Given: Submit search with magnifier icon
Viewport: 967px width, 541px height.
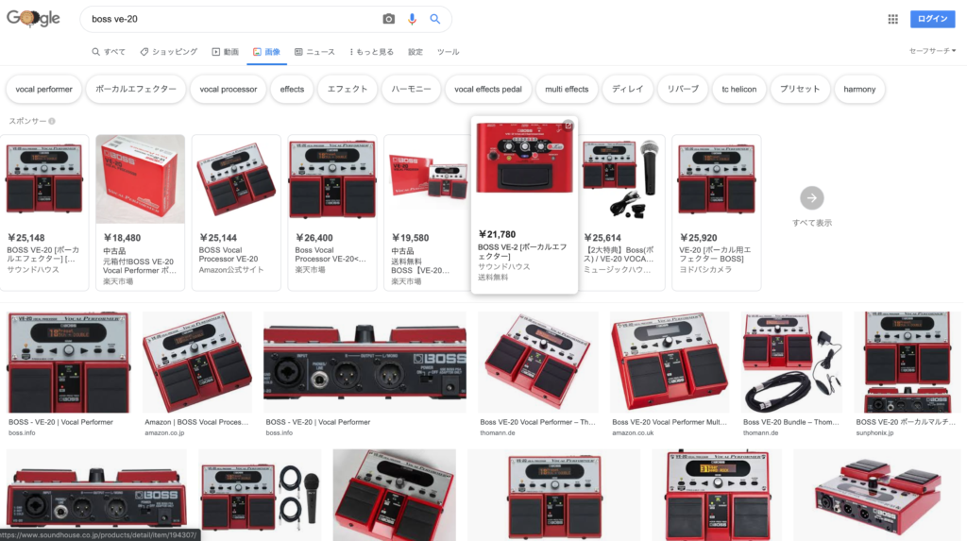Looking at the screenshot, I should point(434,19).
